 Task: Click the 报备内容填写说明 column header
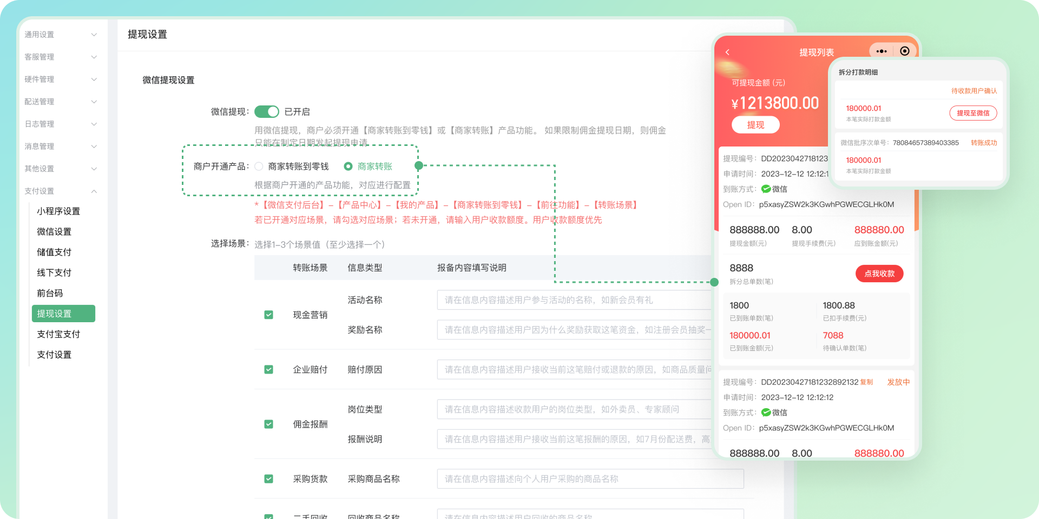coord(472,268)
